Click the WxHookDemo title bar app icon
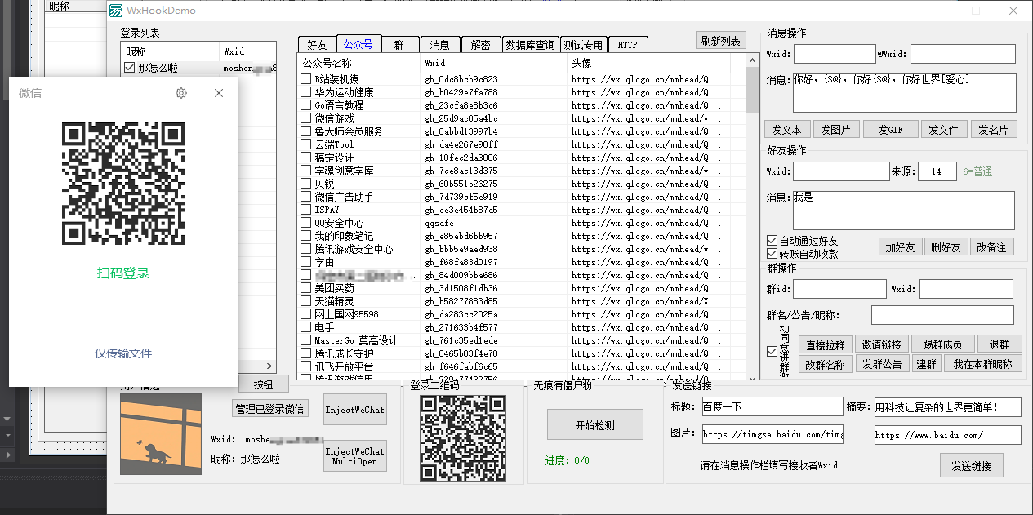Viewport: 1033px width, 515px height. (116, 11)
